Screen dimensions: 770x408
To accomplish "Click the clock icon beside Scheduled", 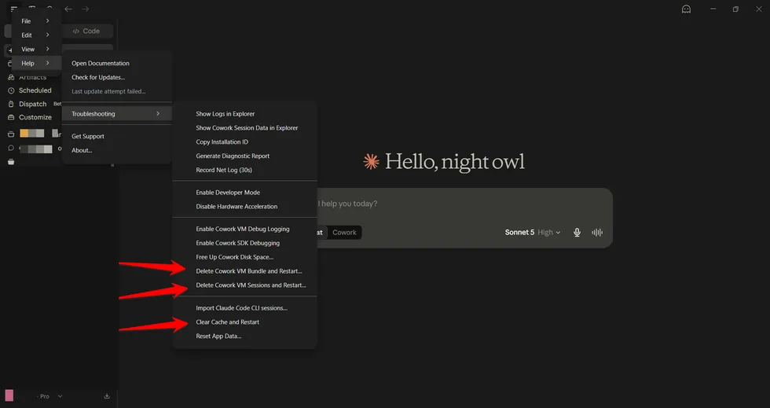I will click(x=11, y=90).
